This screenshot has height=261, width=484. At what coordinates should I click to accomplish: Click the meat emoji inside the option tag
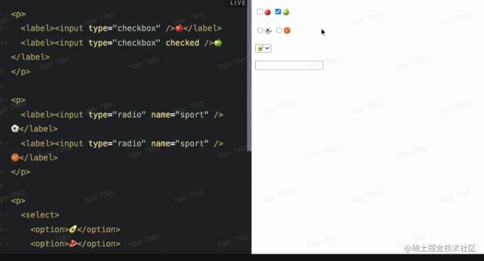click(73, 243)
